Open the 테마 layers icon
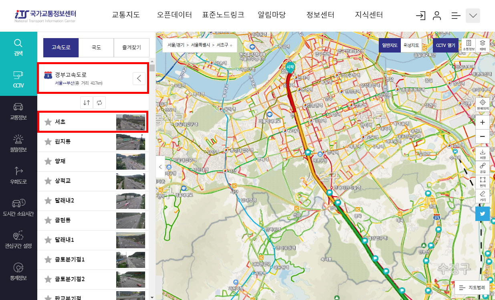 point(482,45)
